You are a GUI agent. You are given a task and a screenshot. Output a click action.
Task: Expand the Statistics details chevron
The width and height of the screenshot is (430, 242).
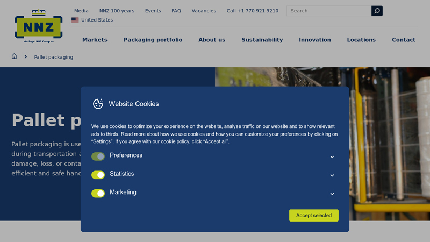click(x=332, y=175)
